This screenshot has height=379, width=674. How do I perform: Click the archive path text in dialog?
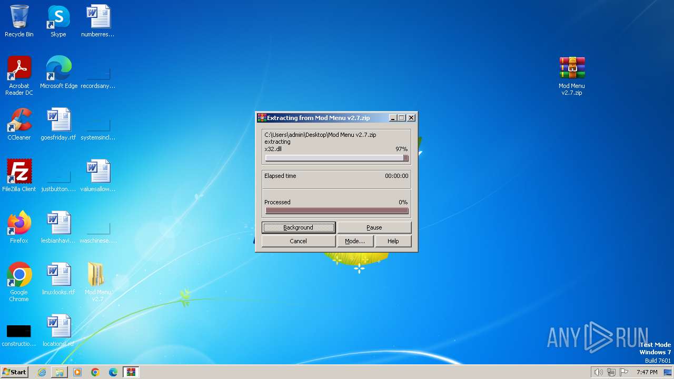(320, 135)
